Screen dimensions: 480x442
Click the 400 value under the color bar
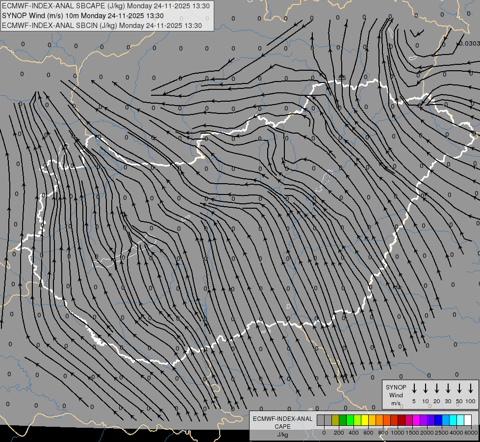tap(354, 433)
